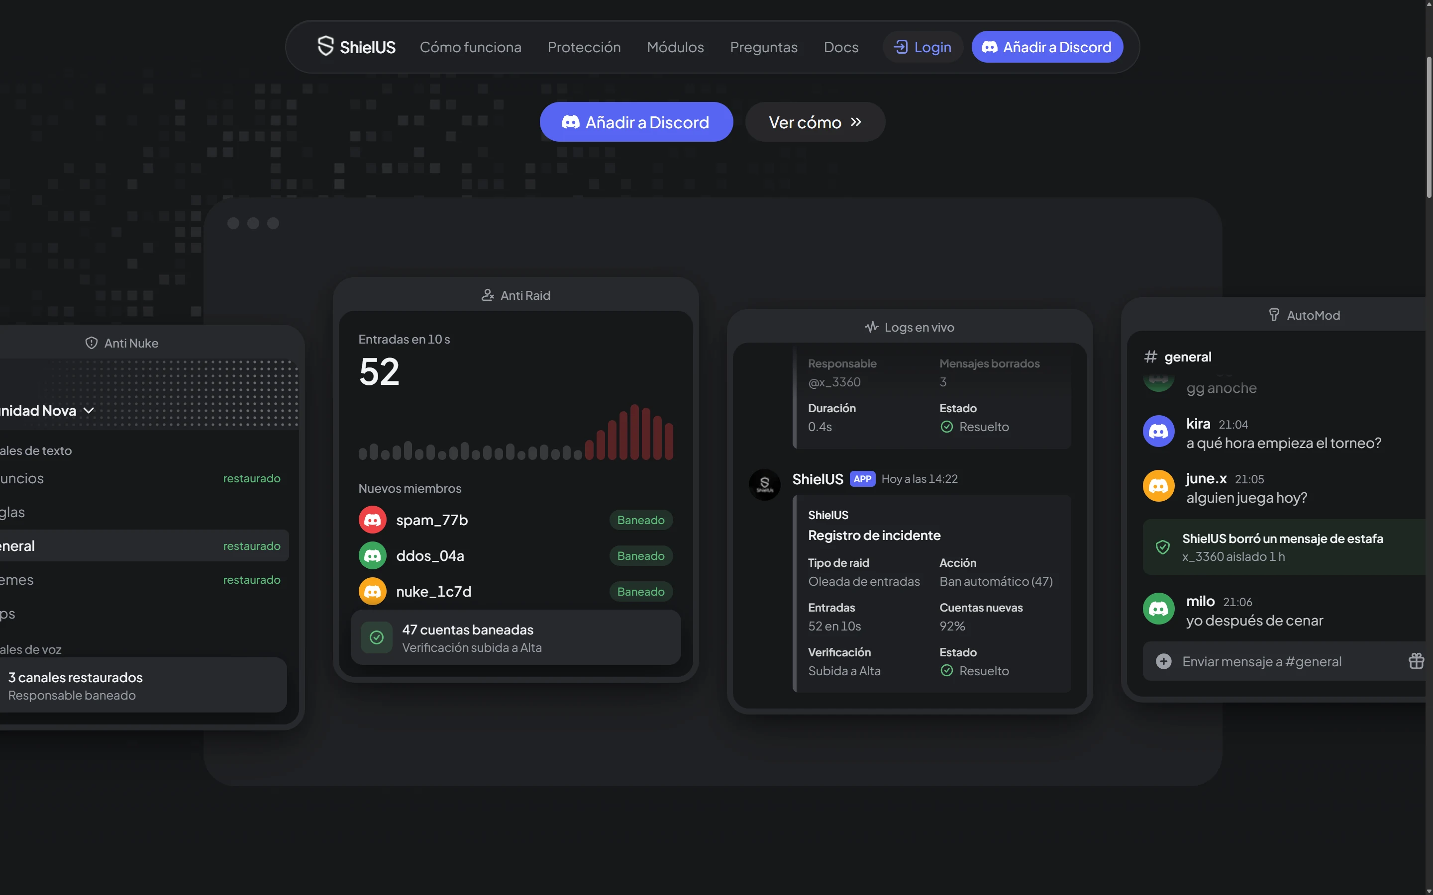Click navbar Añadir a Discord button

[x=1047, y=47]
